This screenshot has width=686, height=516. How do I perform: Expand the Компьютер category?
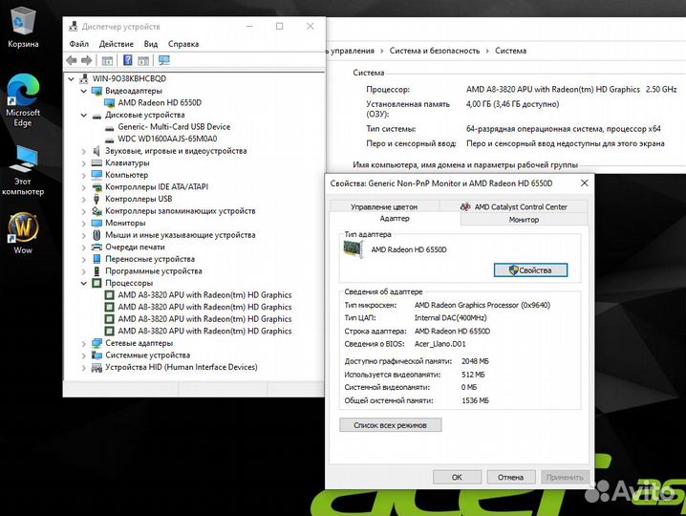tap(83, 175)
